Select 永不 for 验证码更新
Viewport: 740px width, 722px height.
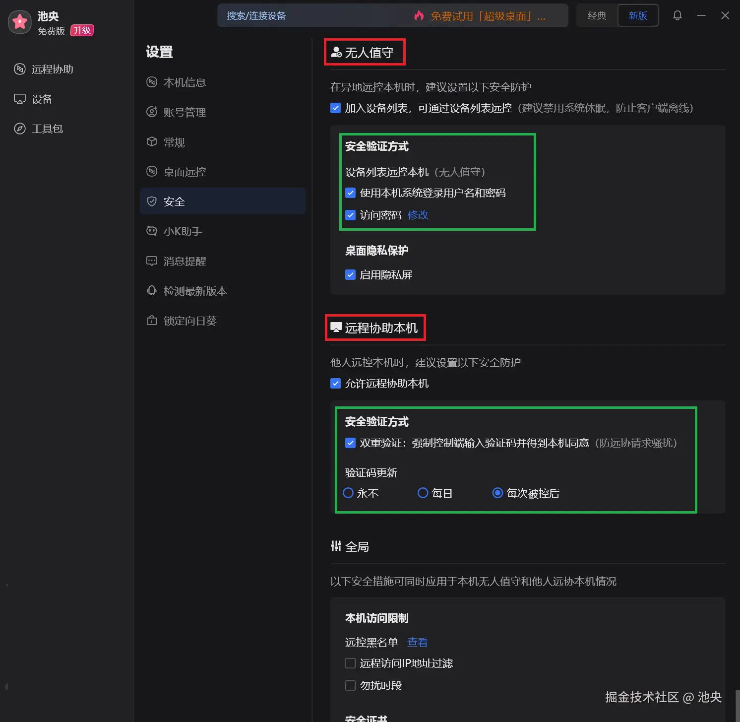[x=348, y=493]
